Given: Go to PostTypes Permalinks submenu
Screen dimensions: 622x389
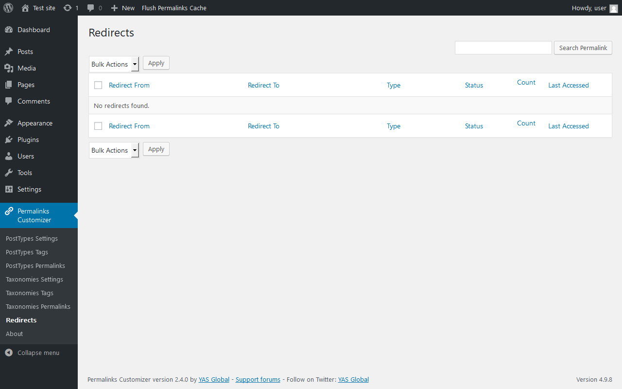Looking at the screenshot, I should tap(35, 265).
